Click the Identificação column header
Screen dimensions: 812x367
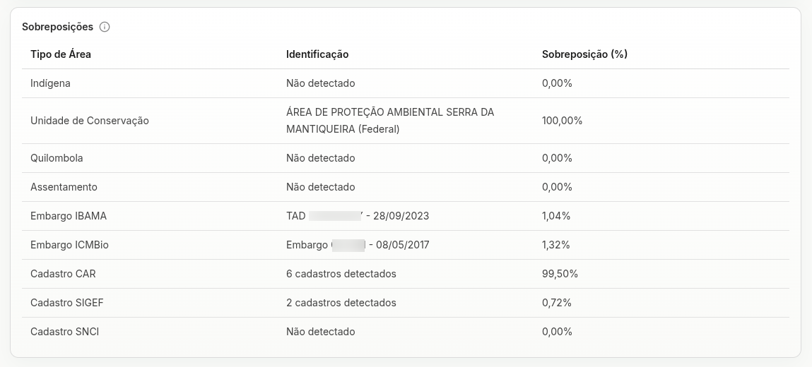tap(317, 54)
